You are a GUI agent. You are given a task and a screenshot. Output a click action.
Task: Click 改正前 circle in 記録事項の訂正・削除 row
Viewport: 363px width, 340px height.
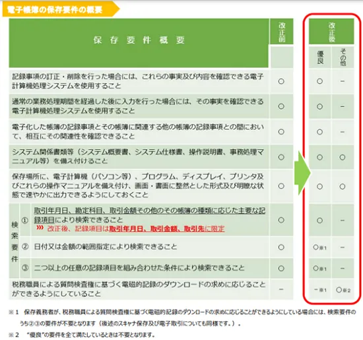tap(281, 81)
